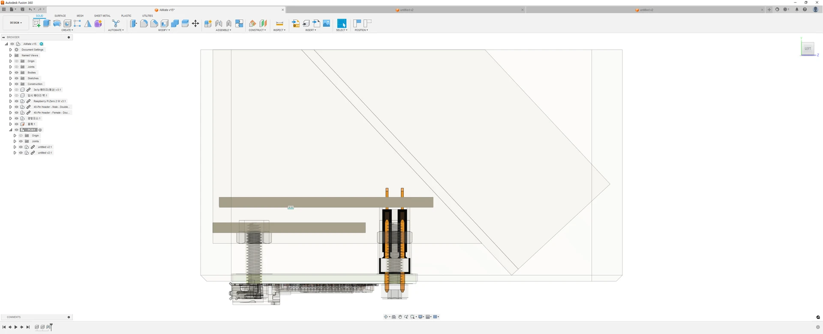Select the Create Sketch tool
The image size is (823, 334).
click(36, 24)
